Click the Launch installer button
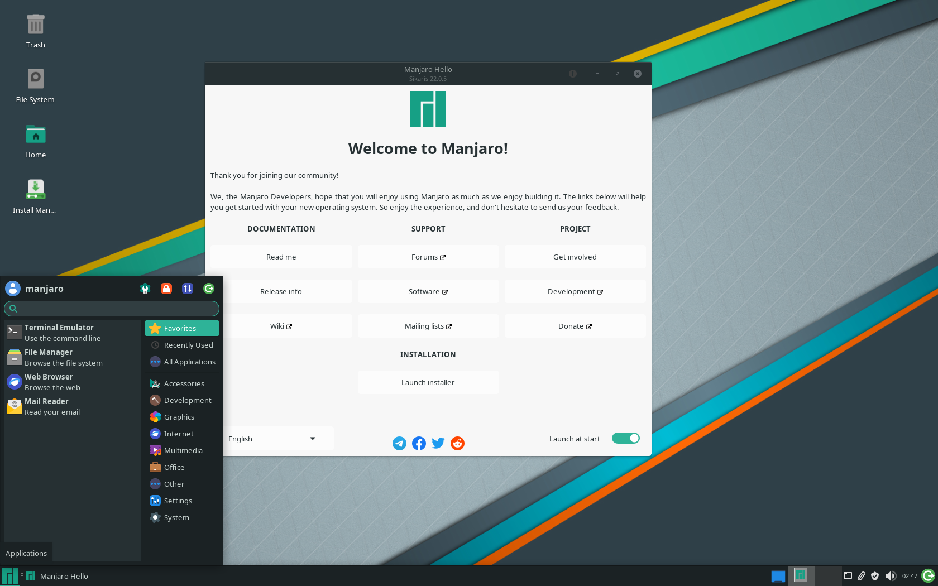Screen dimensions: 938x586 click(x=428, y=382)
